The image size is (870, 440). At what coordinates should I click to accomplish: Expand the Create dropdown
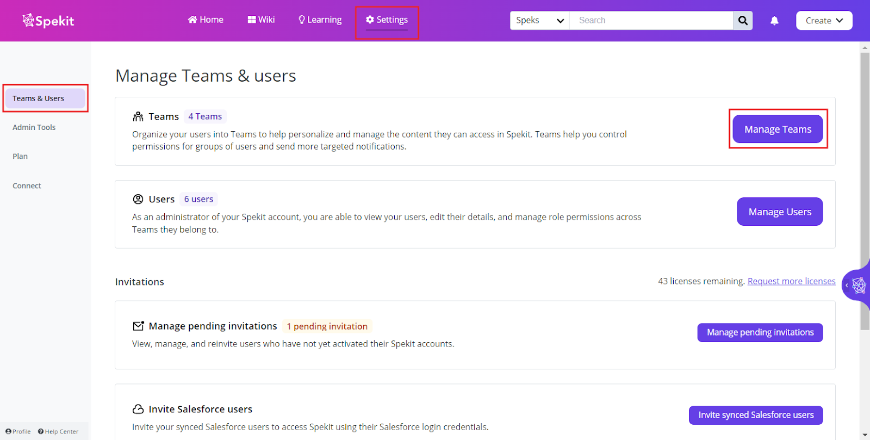click(824, 21)
